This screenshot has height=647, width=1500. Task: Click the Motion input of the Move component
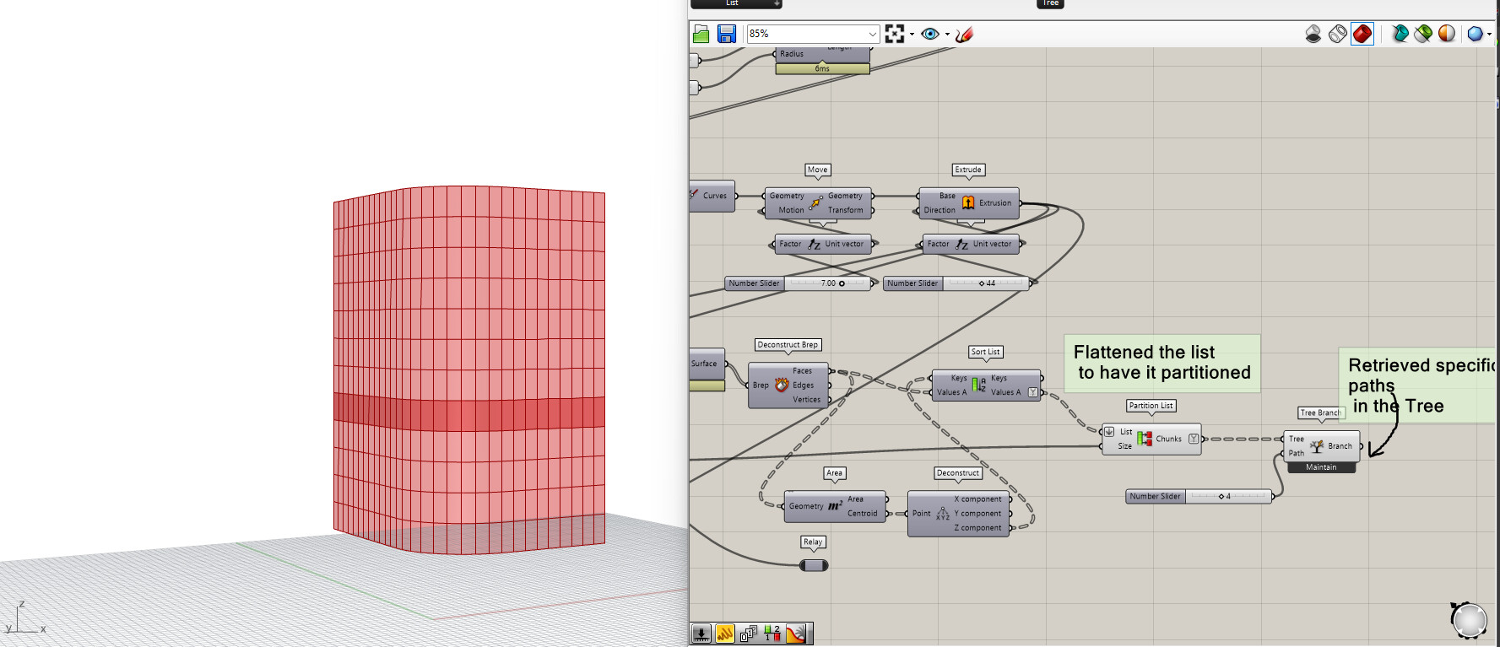click(791, 210)
